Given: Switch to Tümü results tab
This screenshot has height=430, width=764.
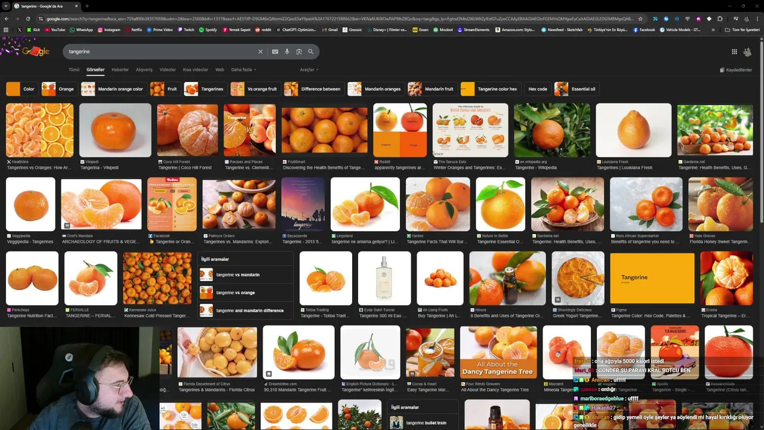Looking at the screenshot, I should (74, 70).
